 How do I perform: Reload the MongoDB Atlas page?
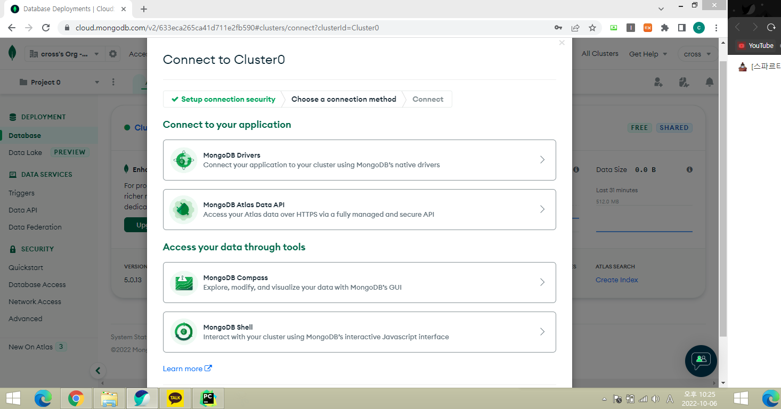pos(46,28)
